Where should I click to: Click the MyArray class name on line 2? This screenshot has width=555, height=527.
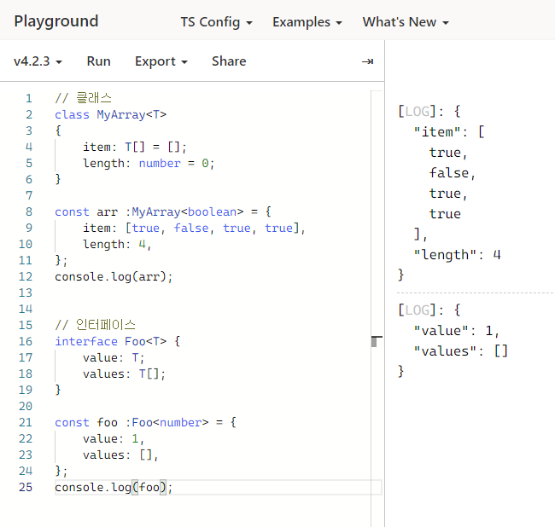tap(120, 114)
